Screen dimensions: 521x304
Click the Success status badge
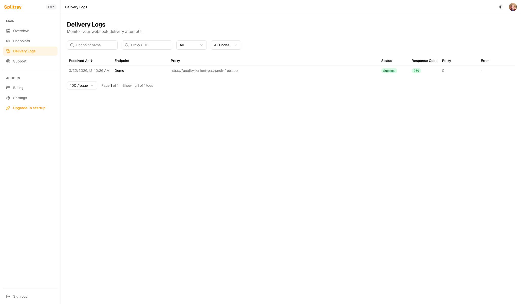[x=389, y=71]
